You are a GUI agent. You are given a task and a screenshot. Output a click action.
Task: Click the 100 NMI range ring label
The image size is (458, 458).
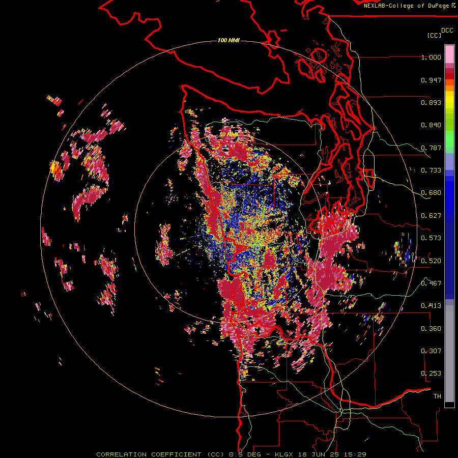228,40
